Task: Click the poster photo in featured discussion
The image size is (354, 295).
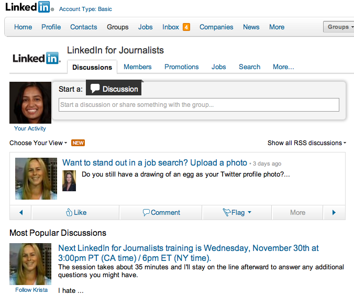Action: tap(36, 179)
